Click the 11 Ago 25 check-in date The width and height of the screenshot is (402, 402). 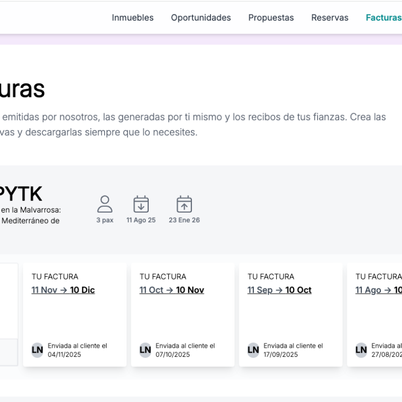pyautogui.click(x=141, y=220)
